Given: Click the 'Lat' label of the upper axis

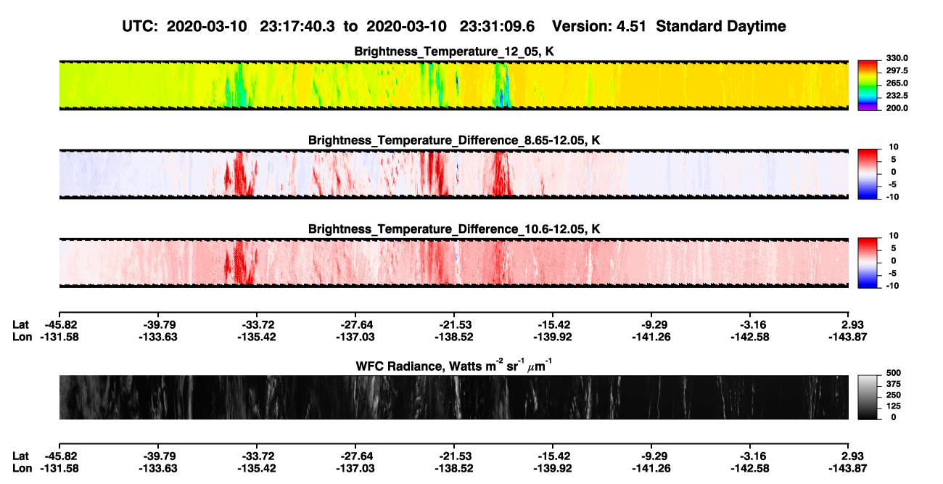Looking at the screenshot, I should (21, 324).
